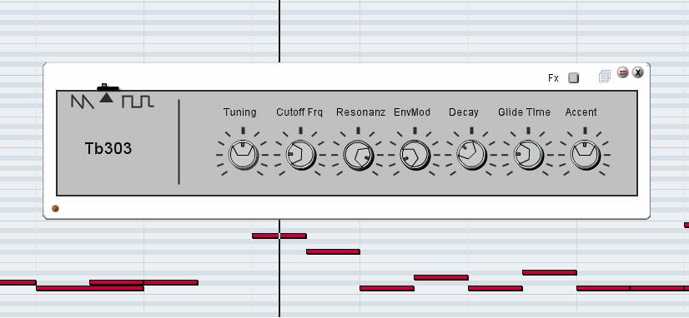Click the Tb303 instrument name label
689x318 pixels.
[108, 149]
